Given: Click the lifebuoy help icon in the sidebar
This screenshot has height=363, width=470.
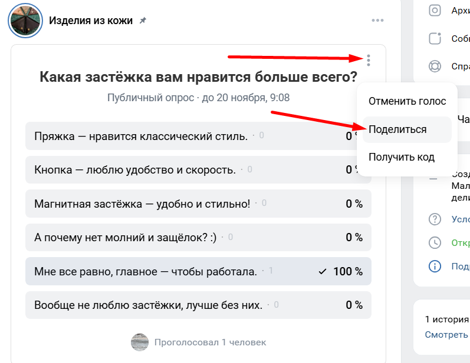Looking at the screenshot, I should point(435,66).
